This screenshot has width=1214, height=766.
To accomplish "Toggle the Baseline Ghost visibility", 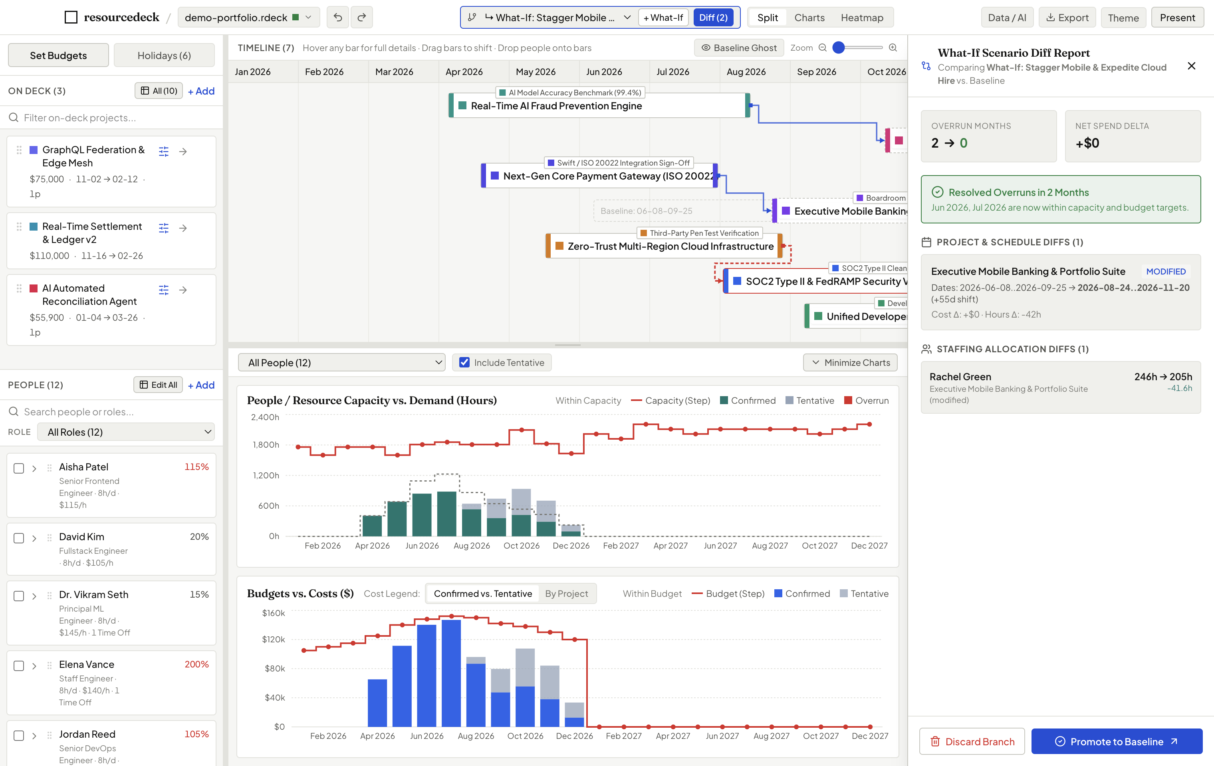I will click(x=739, y=48).
